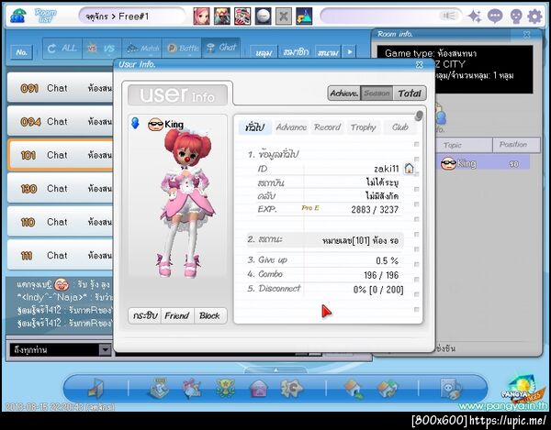
Task: Click the lobby people icon at top-left
Action: [x=17, y=16]
